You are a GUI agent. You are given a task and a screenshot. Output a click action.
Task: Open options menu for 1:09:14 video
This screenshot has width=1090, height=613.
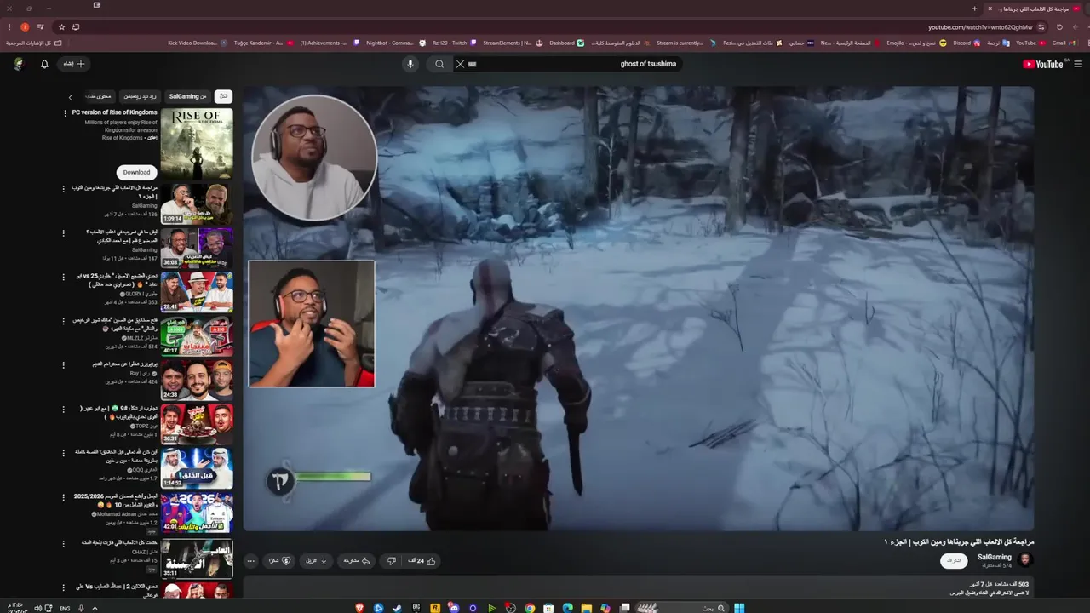point(63,189)
